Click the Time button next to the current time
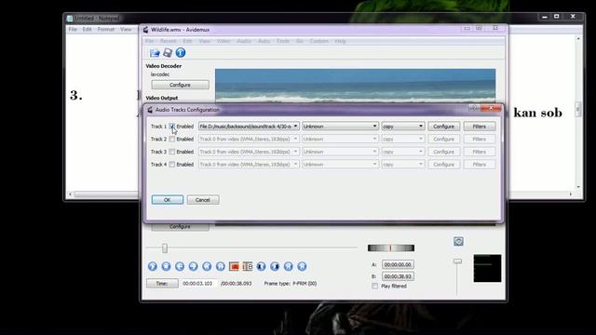Screen dimensions: 596x335 pos(162,283)
